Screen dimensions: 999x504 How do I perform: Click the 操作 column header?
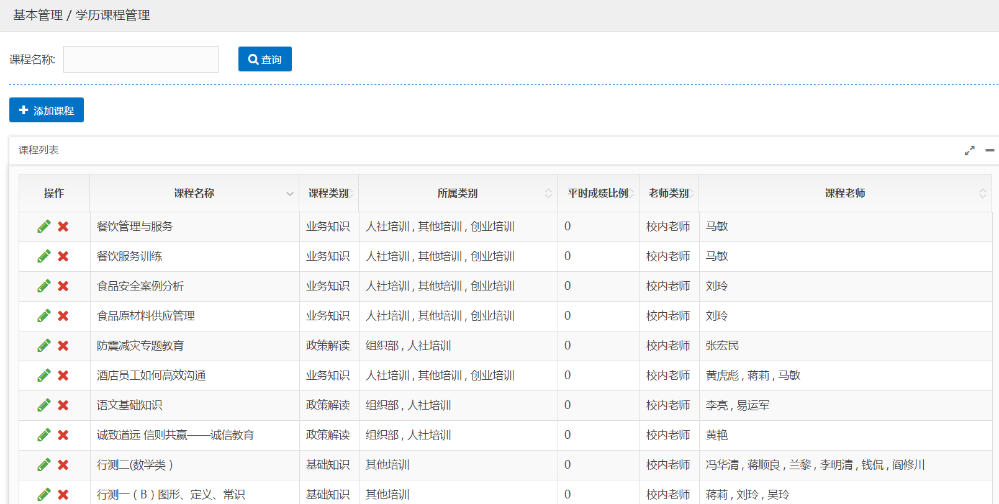(54, 194)
